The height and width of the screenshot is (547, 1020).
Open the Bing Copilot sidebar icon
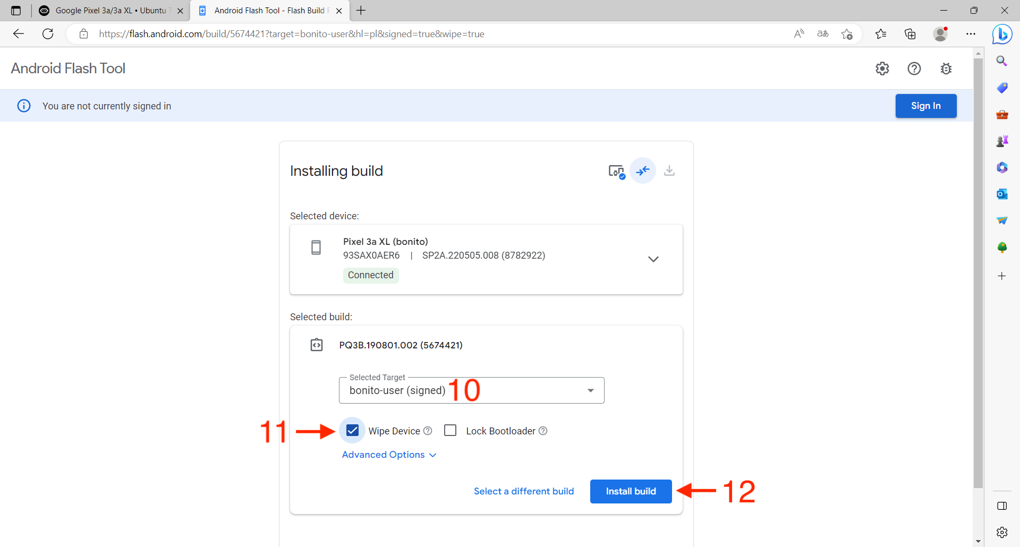[x=1002, y=35]
